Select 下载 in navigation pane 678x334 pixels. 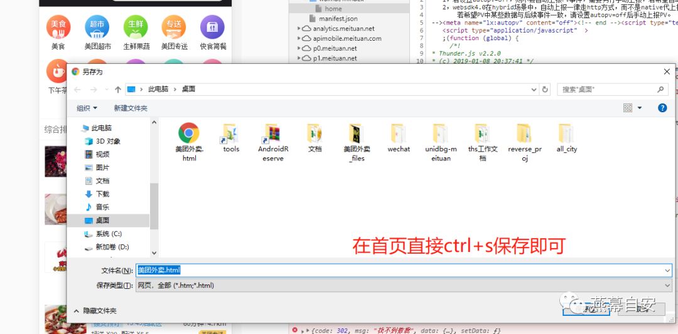point(97,194)
